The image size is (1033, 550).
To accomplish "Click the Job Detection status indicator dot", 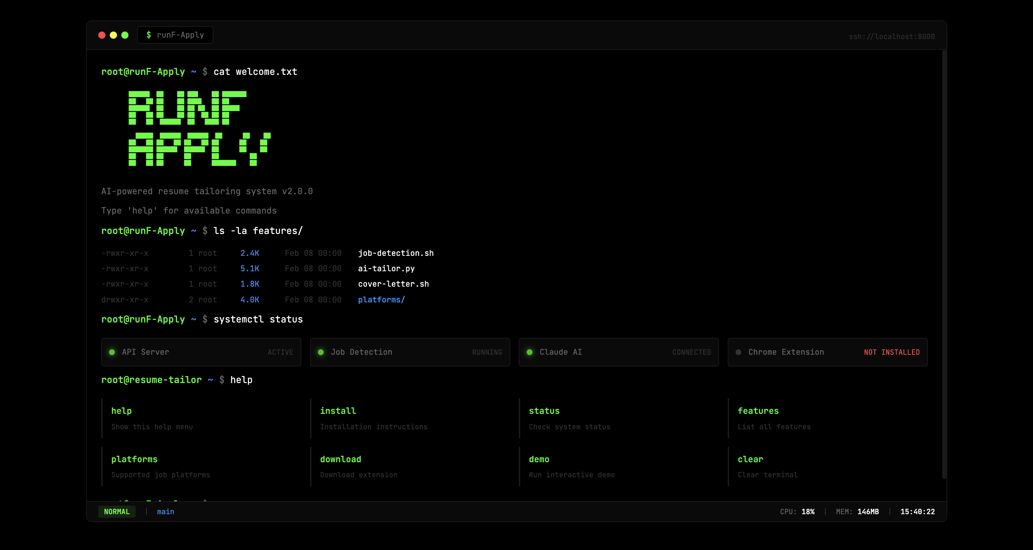I will point(321,352).
